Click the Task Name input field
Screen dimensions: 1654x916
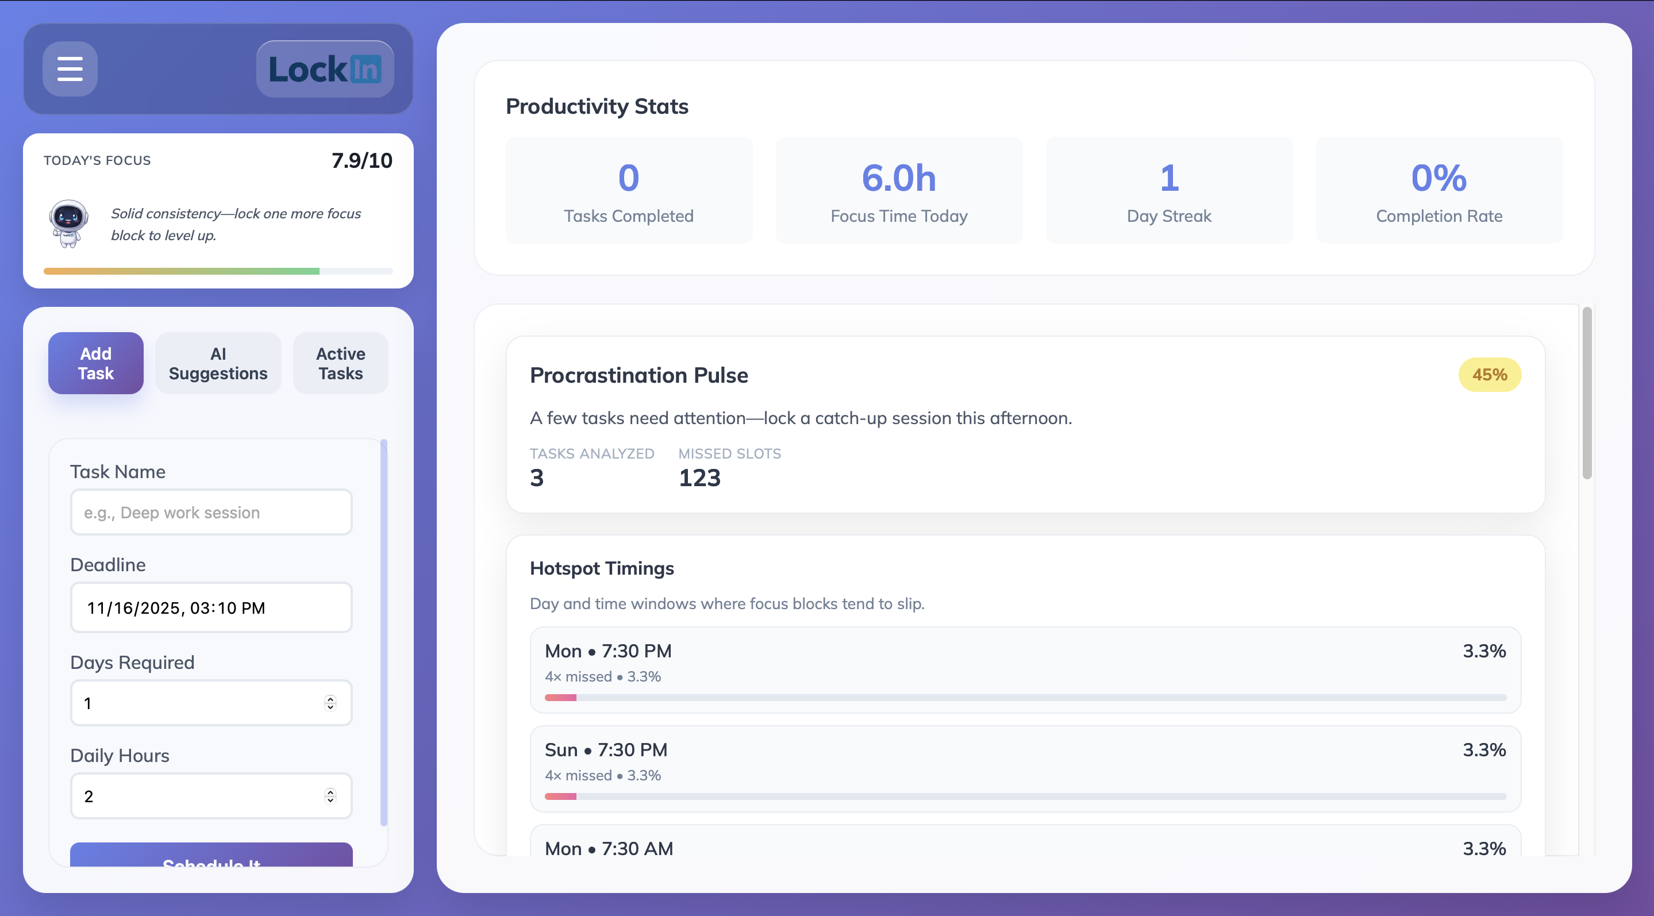pos(210,512)
